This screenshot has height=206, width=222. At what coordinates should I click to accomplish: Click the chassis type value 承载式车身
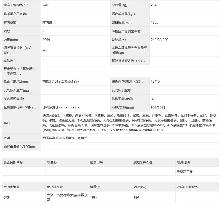click(x=185, y=171)
